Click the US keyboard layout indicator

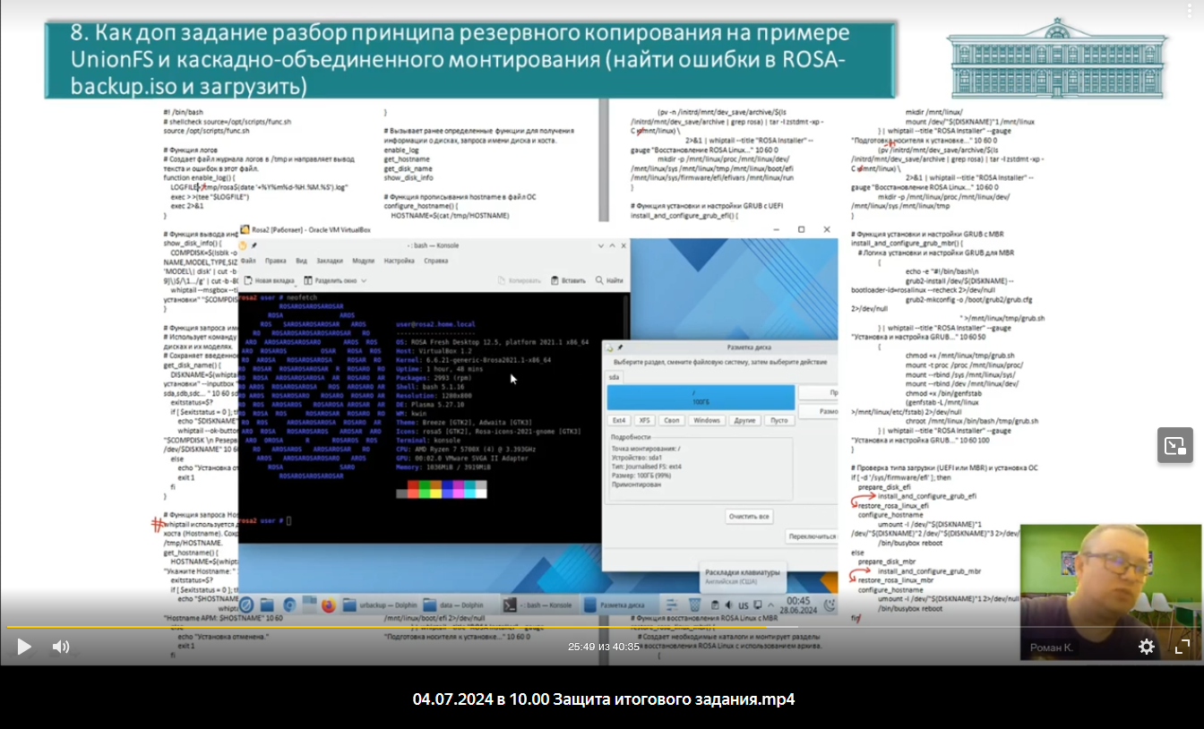pos(744,605)
